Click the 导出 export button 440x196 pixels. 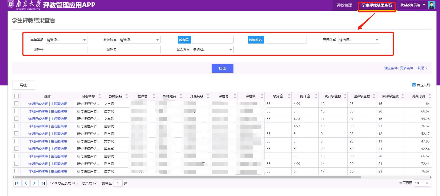[24, 85]
